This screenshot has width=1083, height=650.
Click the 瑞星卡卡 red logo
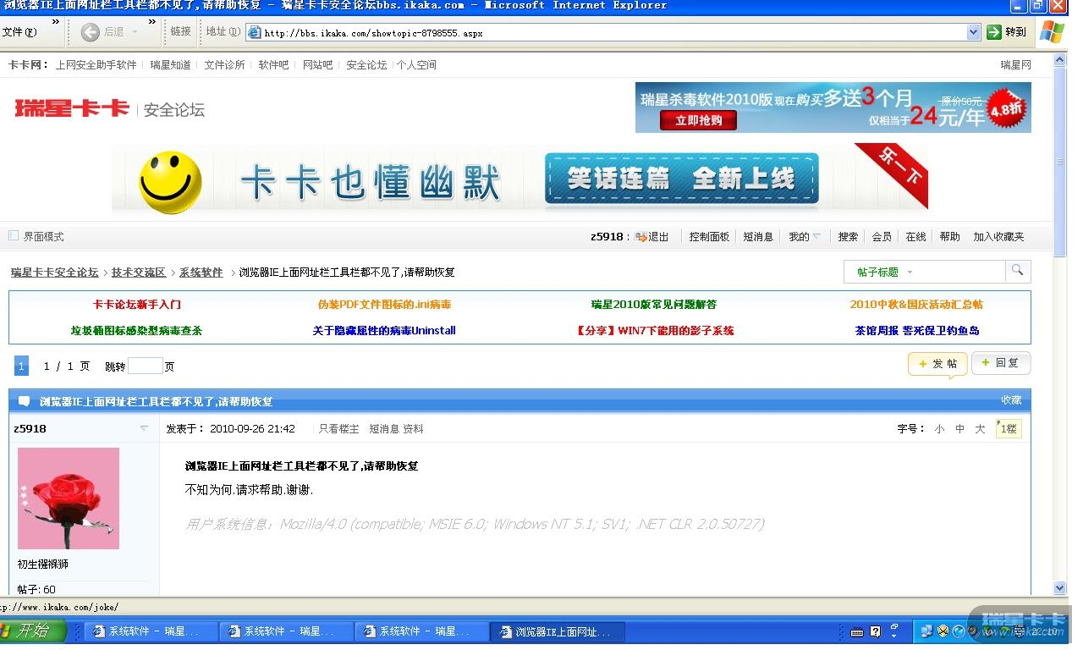coord(72,108)
